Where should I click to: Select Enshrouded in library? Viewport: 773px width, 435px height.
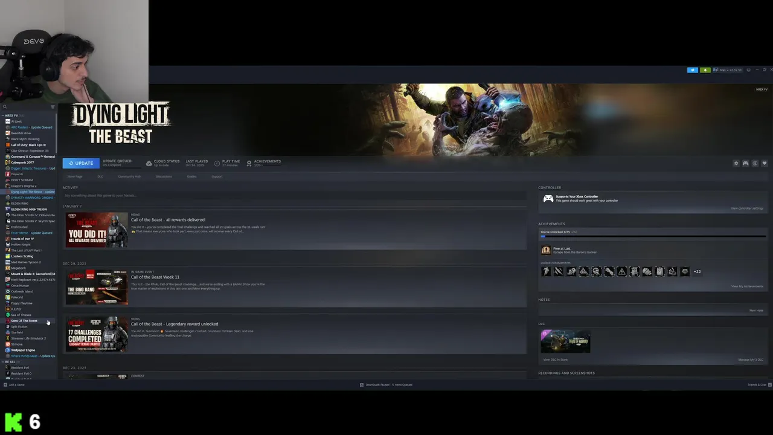(x=19, y=227)
